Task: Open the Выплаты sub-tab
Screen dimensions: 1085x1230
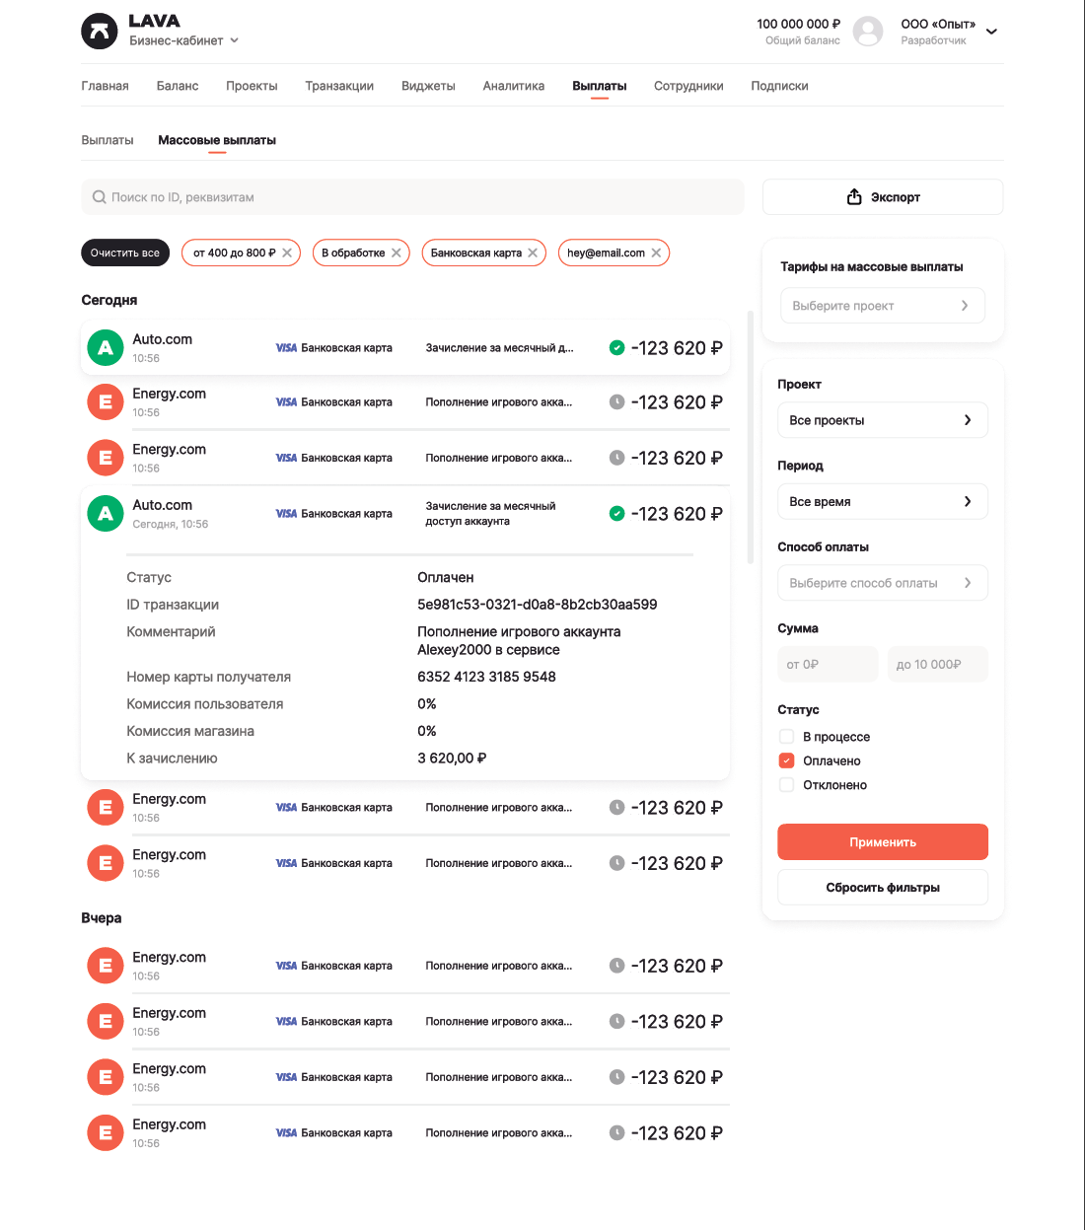Action: click(x=107, y=140)
